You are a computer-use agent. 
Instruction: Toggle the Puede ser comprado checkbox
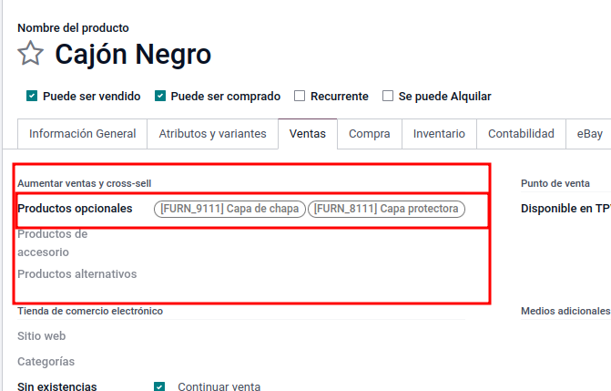pos(159,96)
